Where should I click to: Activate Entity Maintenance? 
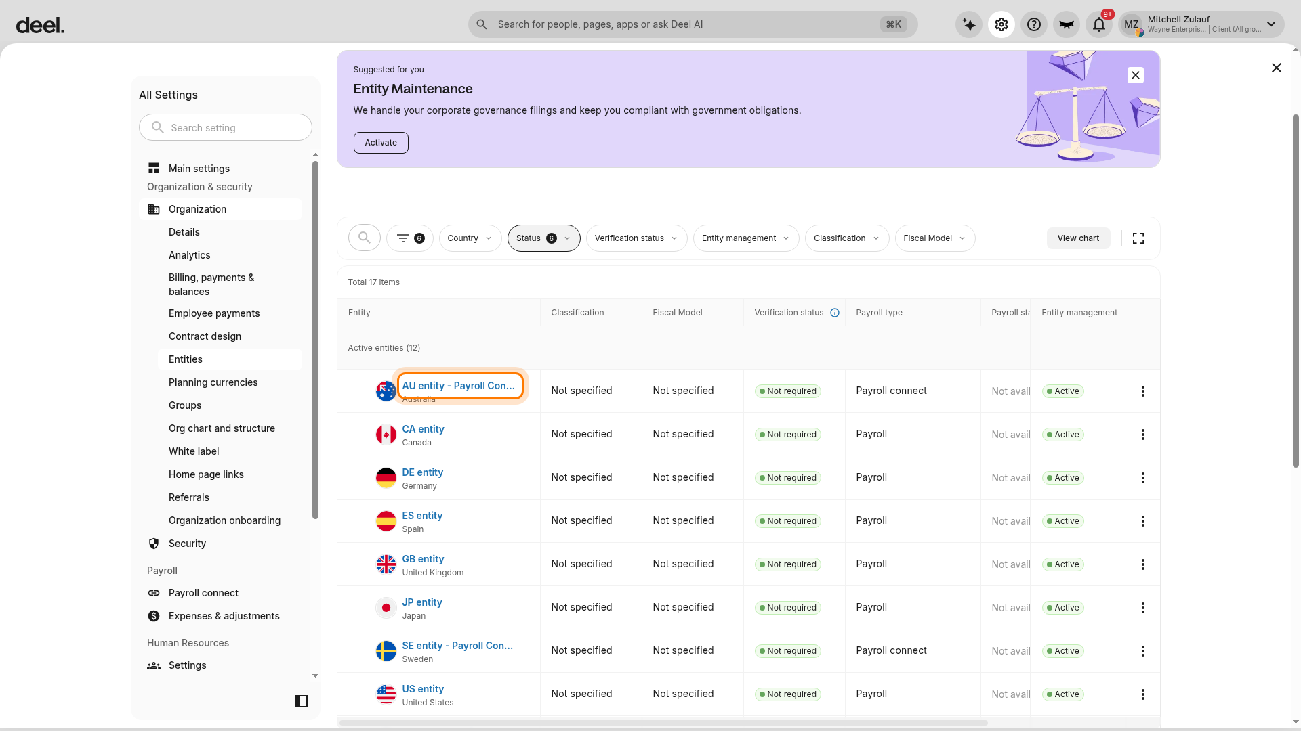point(381,143)
